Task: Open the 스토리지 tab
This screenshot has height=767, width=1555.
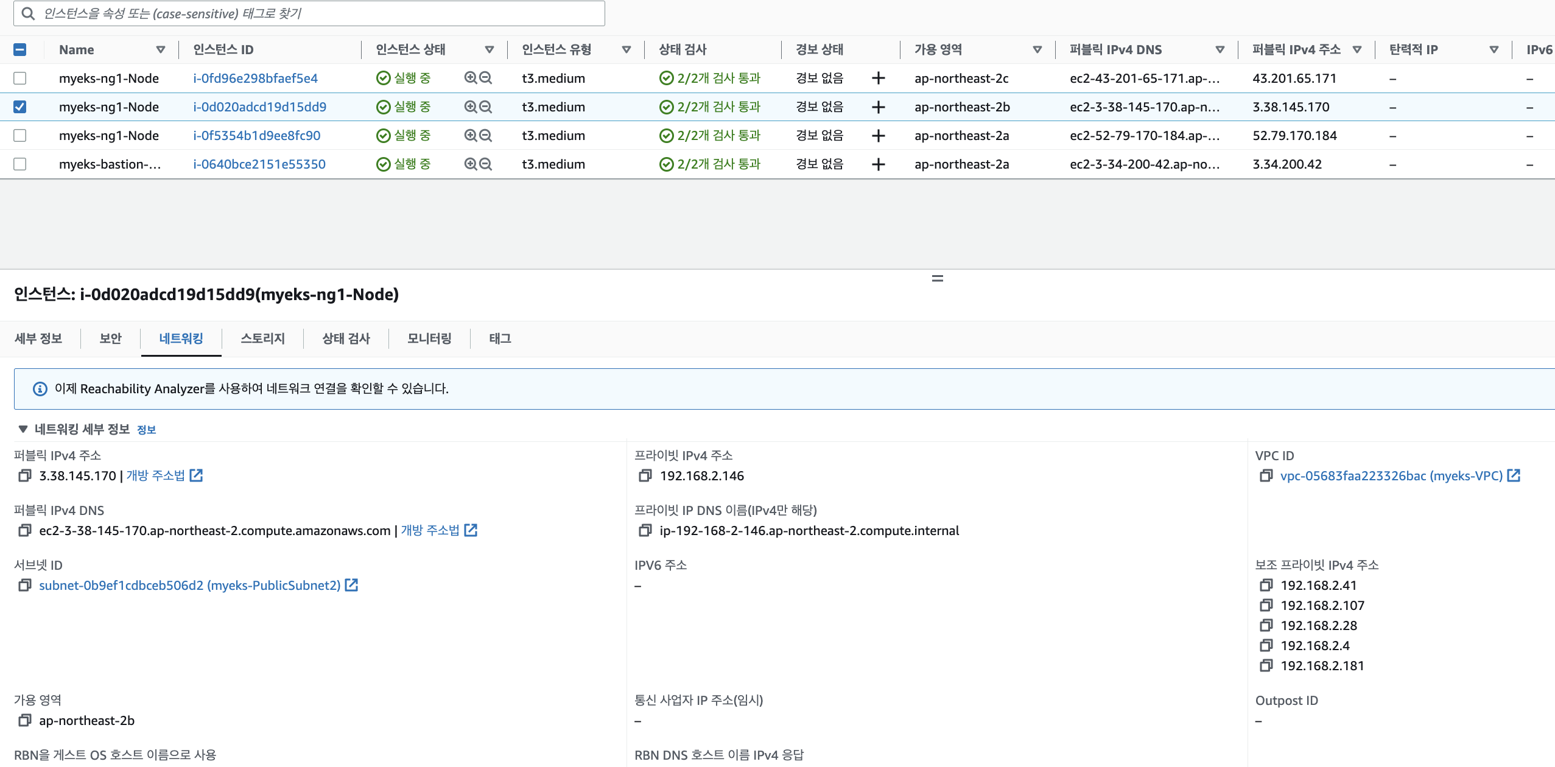Action: click(x=262, y=338)
